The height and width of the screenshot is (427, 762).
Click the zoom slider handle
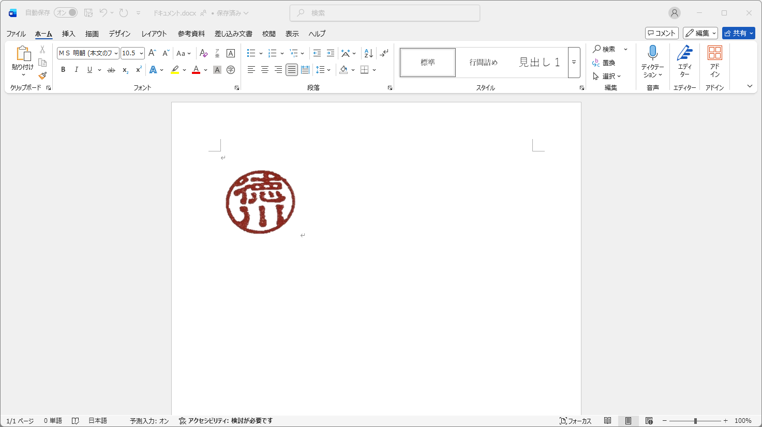[695, 421]
